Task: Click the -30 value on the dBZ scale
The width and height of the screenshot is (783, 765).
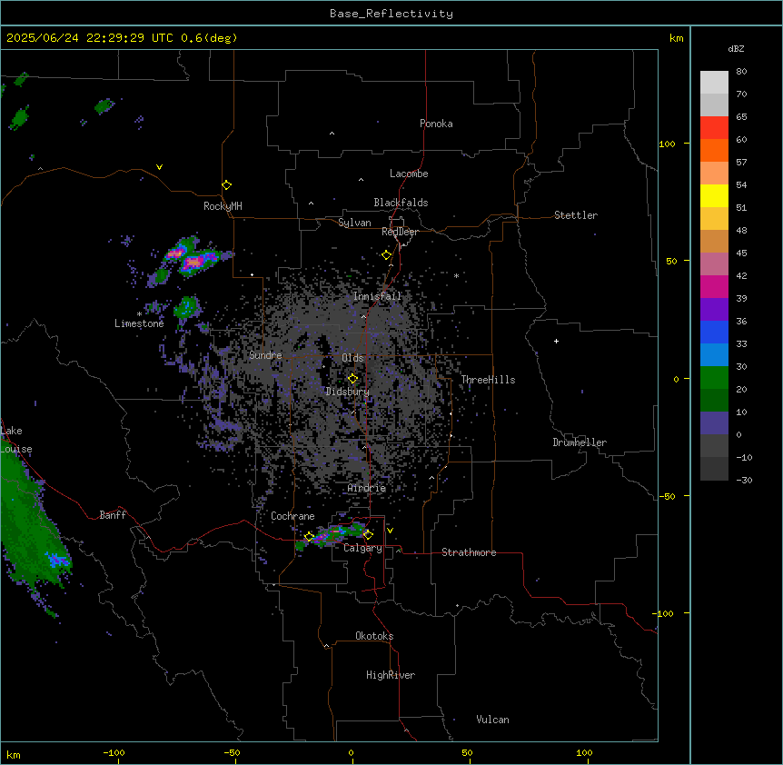Action: click(744, 480)
